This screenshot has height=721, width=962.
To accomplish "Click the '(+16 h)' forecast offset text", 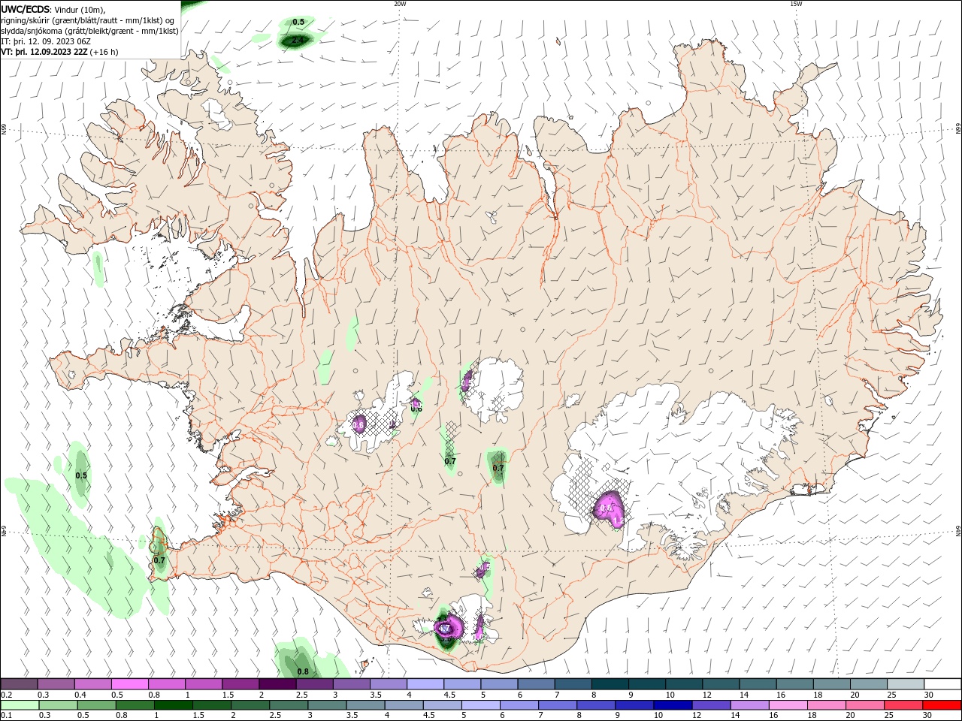I will 104,53.
